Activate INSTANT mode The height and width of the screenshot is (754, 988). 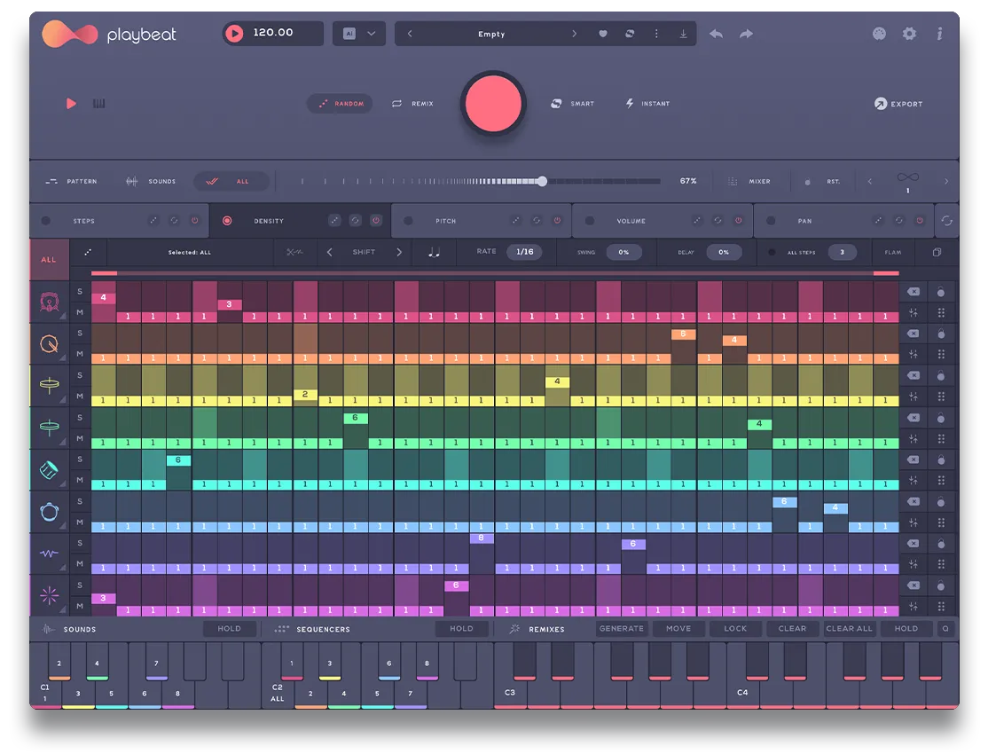(648, 104)
